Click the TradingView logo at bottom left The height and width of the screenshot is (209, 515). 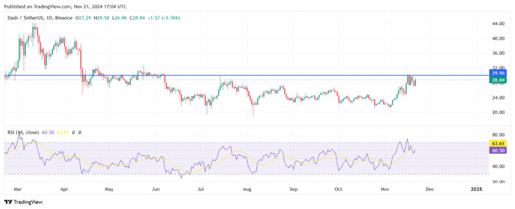[x=23, y=202]
